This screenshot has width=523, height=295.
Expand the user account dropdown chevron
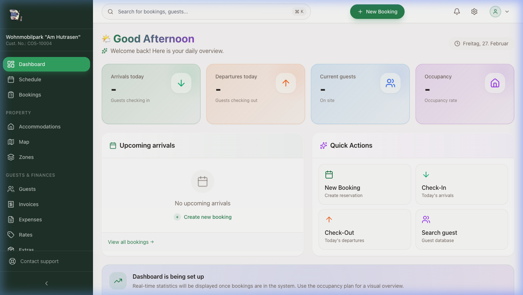(507, 12)
